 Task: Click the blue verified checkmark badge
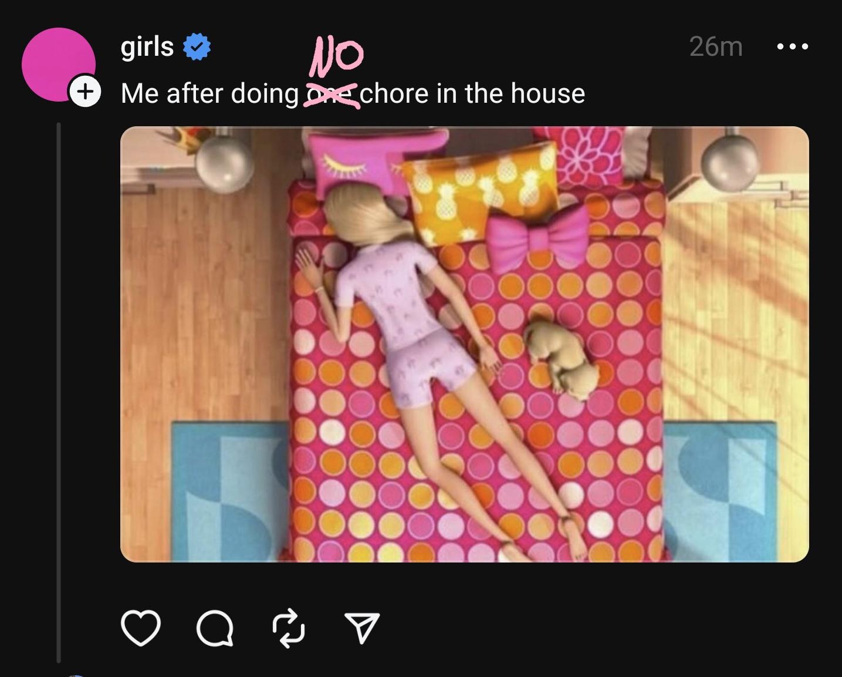(197, 48)
